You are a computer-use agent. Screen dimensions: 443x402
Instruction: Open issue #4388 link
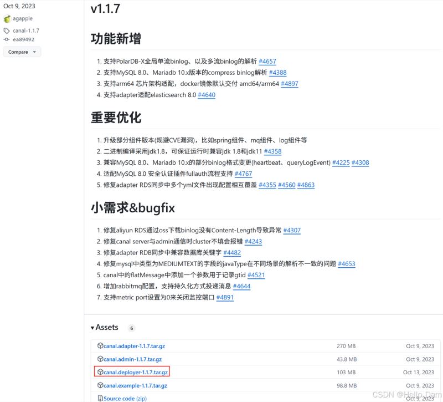coord(278,73)
